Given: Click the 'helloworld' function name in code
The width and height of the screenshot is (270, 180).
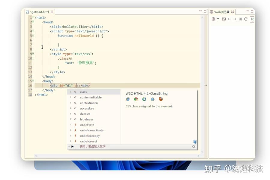Looking at the screenshot, I should coord(84,36).
